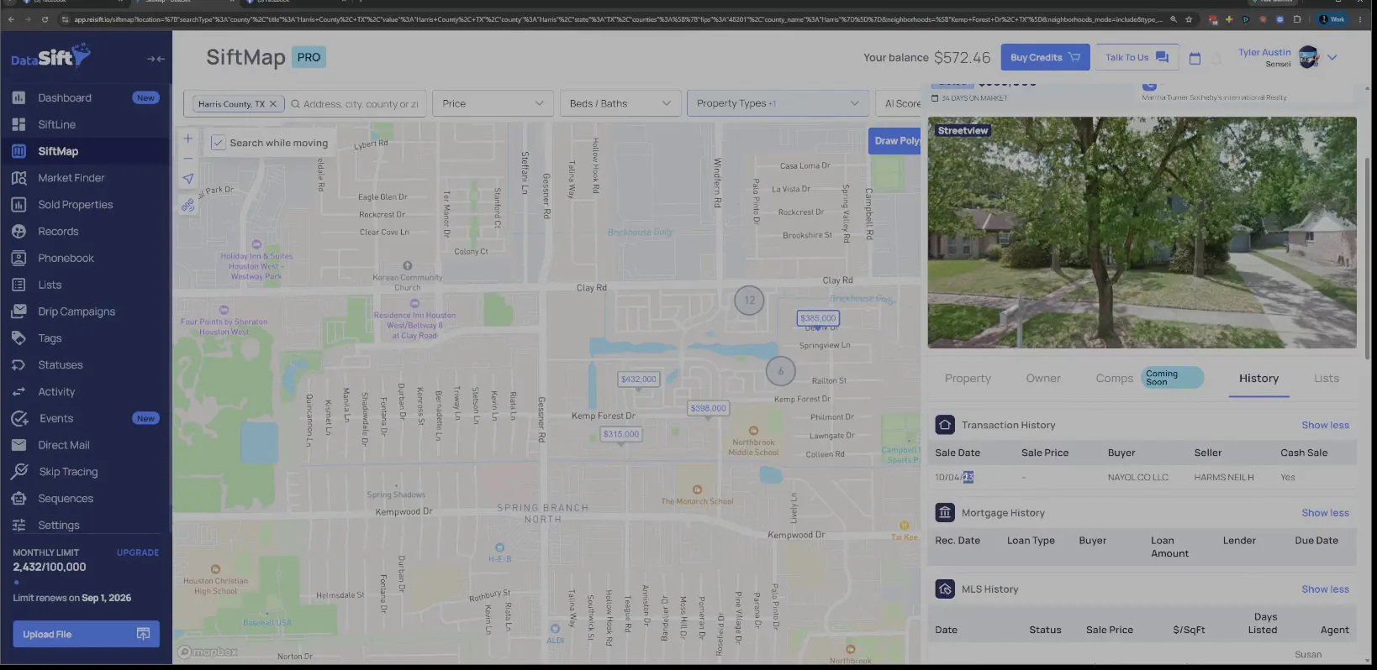Click the map locate-me arrow icon
This screenshot has width=1377, height=670.
coord(188,178)
